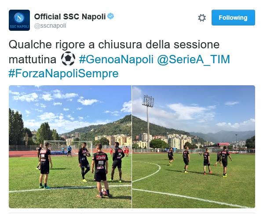
Task: Open the @sscnapoli handle link
Action: click(50, 25)
